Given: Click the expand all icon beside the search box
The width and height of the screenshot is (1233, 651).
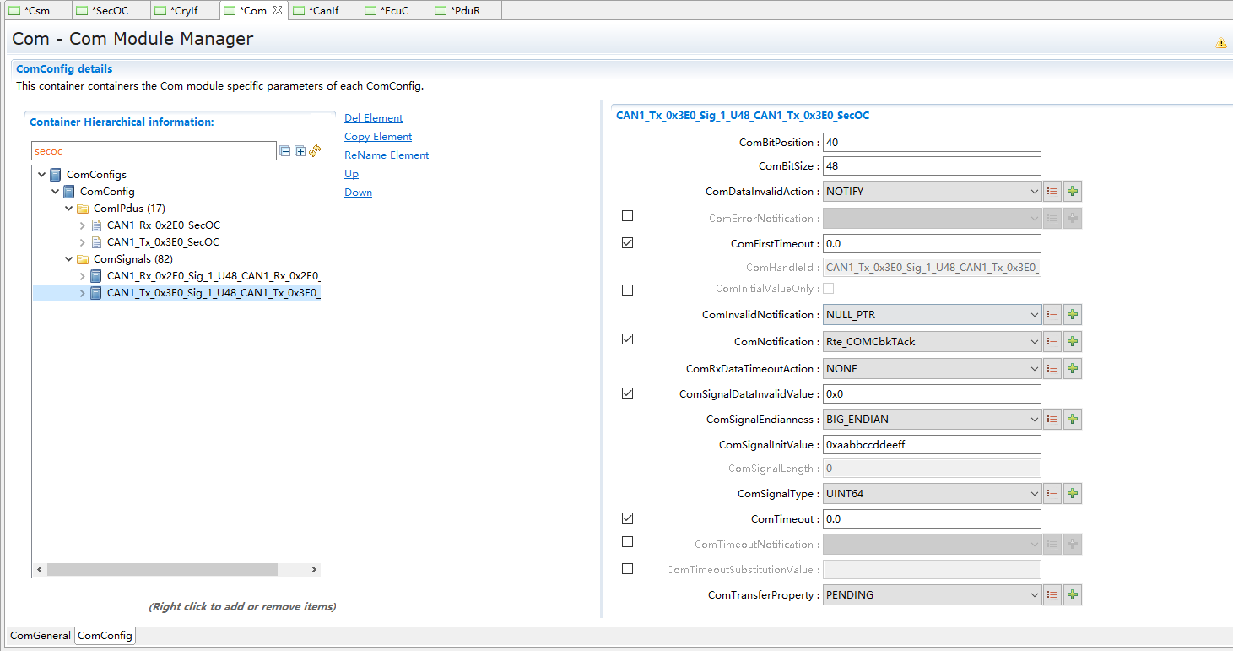Looking at the screenshot, I should 300,151.
